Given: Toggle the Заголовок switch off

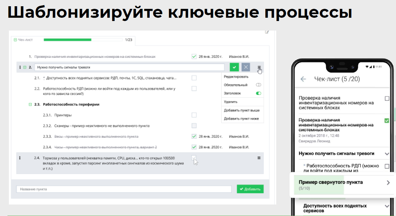Looking at the screenshot, I should (259, 93).
